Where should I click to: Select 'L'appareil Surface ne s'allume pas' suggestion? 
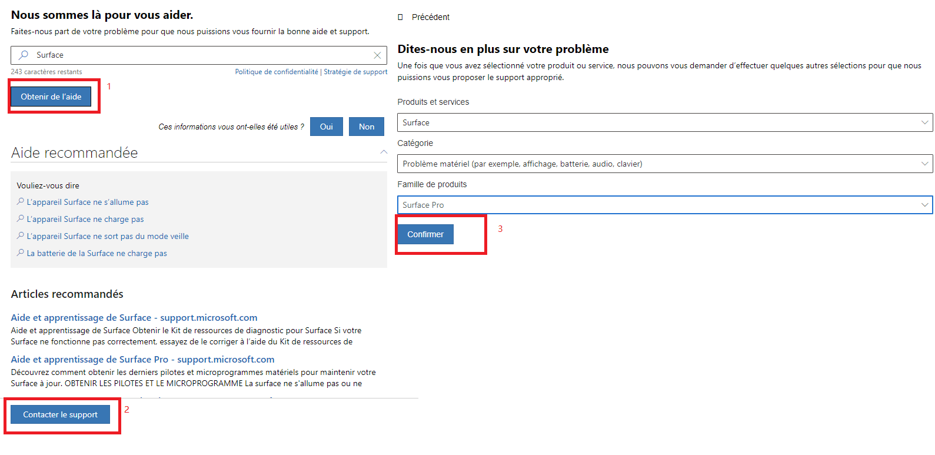[88, 202]
